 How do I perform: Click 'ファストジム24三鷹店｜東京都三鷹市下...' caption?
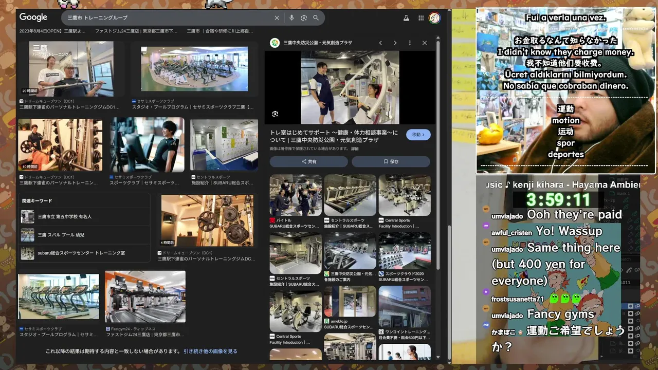tap(136, 31)
